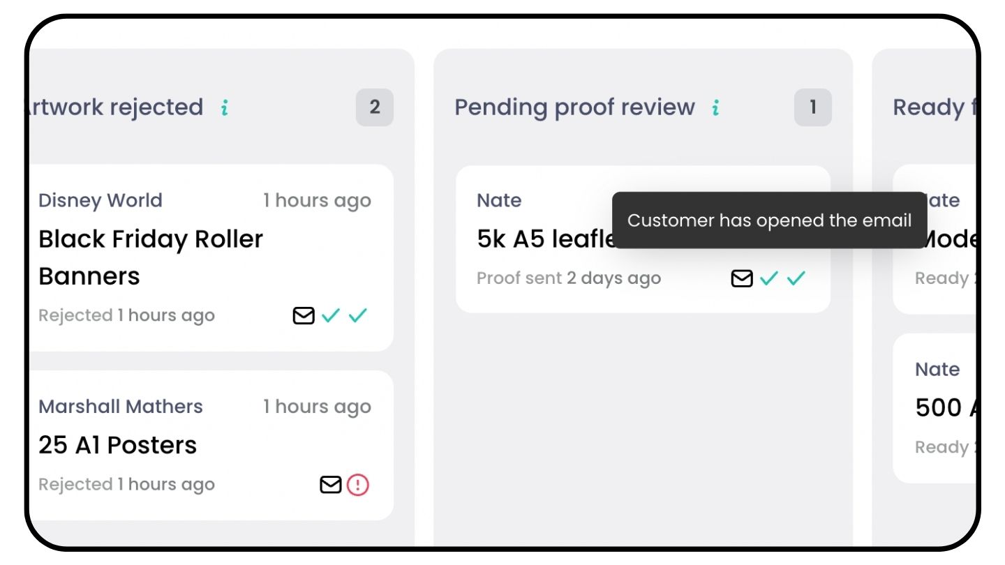Click the envelope icon on Black Friday Roller Banners
Image resolution: width=1005 pixels, height=565 pixels.
click(x=303, y=315)
